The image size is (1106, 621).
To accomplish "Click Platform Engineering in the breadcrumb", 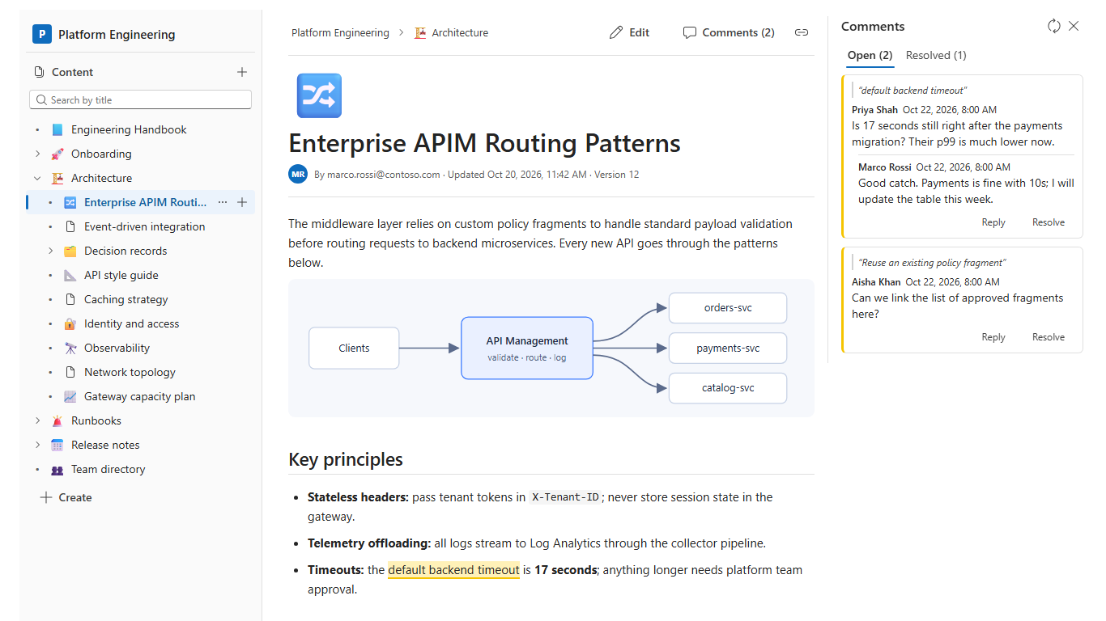I will [340, 32].
